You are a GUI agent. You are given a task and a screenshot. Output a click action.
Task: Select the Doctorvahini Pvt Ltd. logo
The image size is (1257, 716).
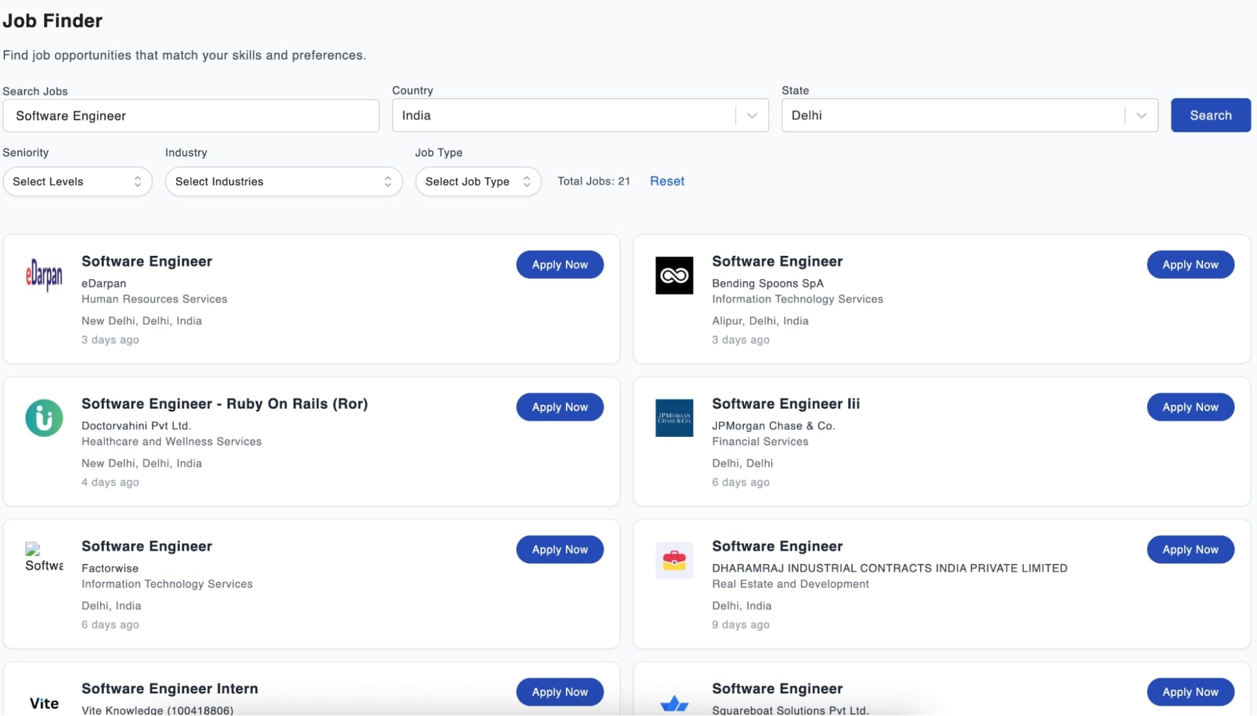click(x=45, y=418)
